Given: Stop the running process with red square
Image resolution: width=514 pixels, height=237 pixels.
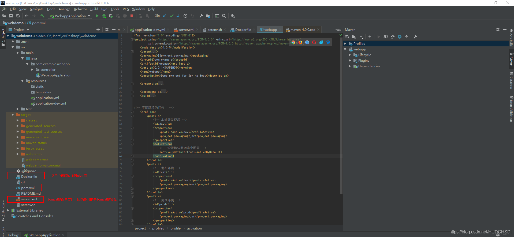Looking at the screenshot, I should (132, 16).
